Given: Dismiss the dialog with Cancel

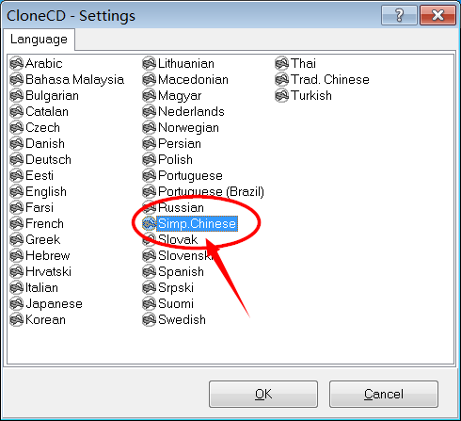Looking at the screenshot, I should (x=384, y=394).
